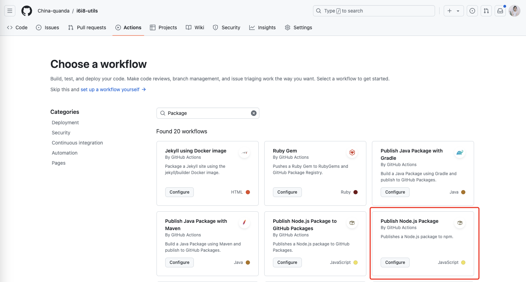
Task: Select the Automation category
Action: (64, 153)
